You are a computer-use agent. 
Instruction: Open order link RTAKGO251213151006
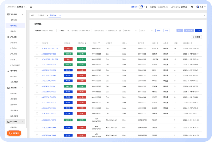point(49,48)
